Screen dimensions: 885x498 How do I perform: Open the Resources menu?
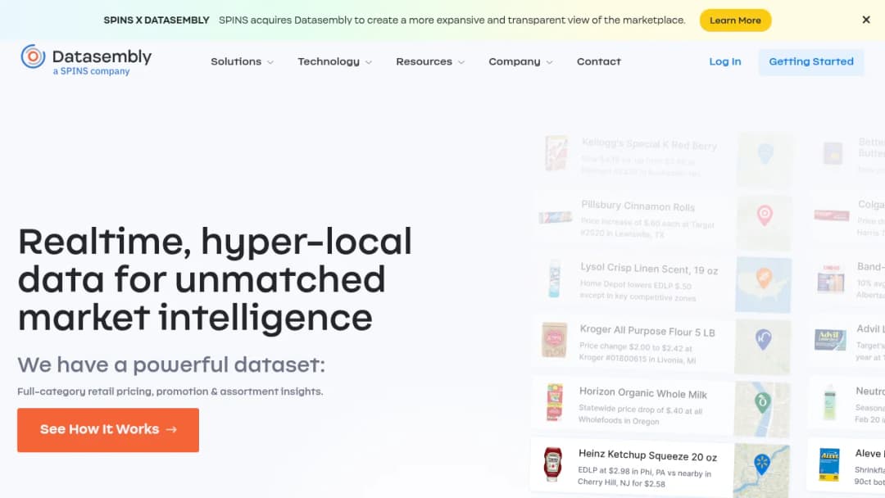coord(430,61)
